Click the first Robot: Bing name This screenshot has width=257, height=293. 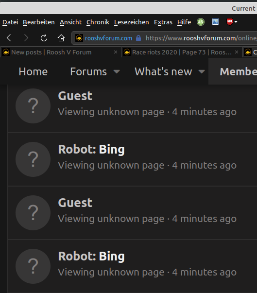[x=91, y=150]
